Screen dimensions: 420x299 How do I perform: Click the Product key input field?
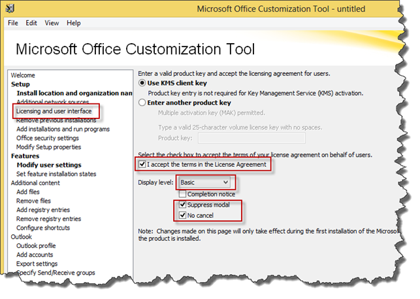click(251, 138)
